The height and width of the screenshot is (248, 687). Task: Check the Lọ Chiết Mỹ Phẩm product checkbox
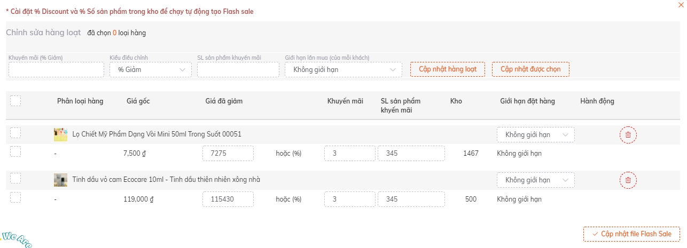[15, 133]
